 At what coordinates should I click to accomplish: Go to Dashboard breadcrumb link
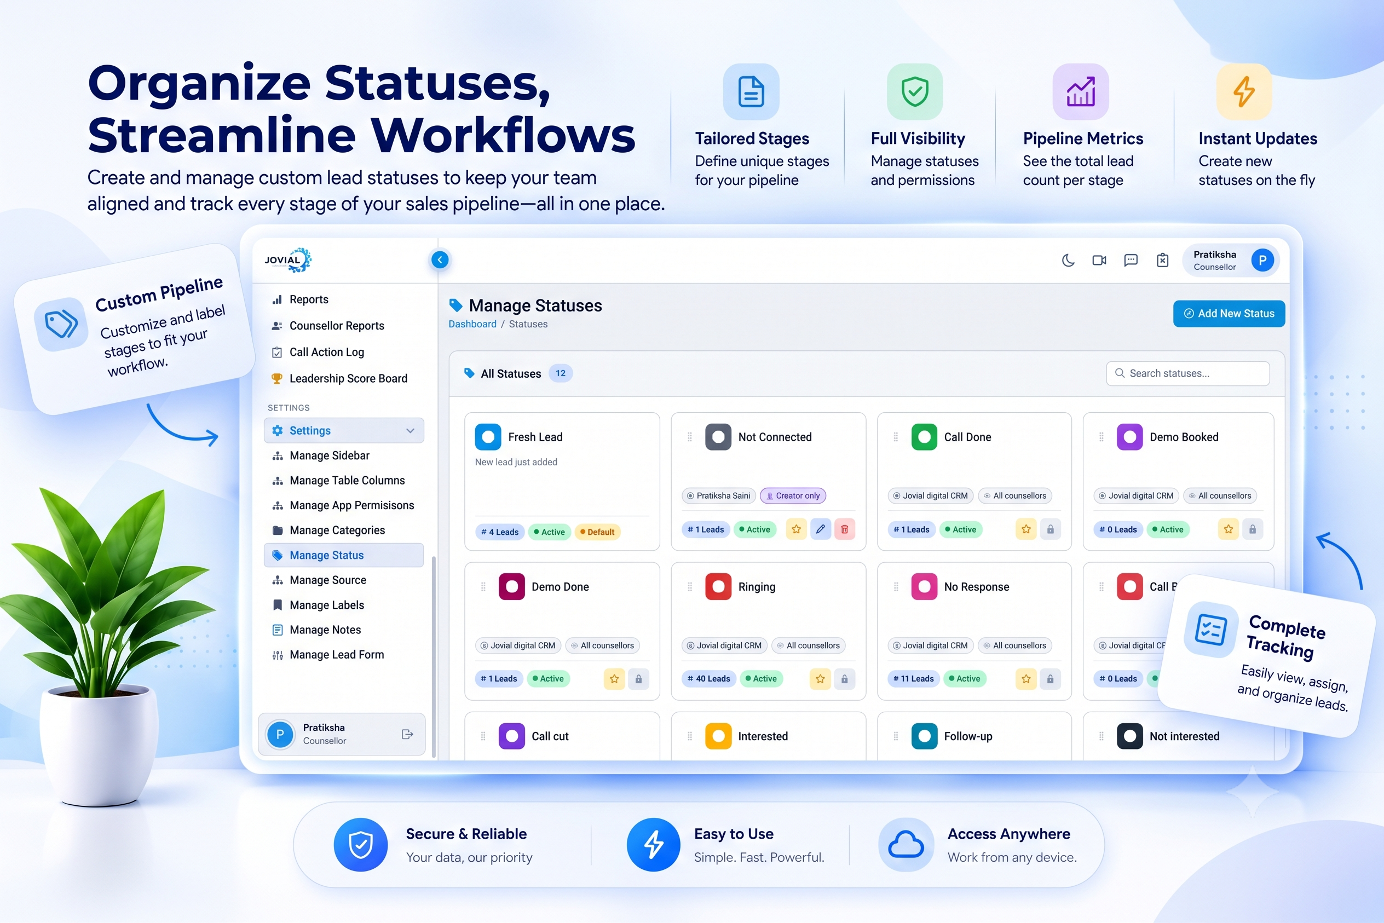472,324
